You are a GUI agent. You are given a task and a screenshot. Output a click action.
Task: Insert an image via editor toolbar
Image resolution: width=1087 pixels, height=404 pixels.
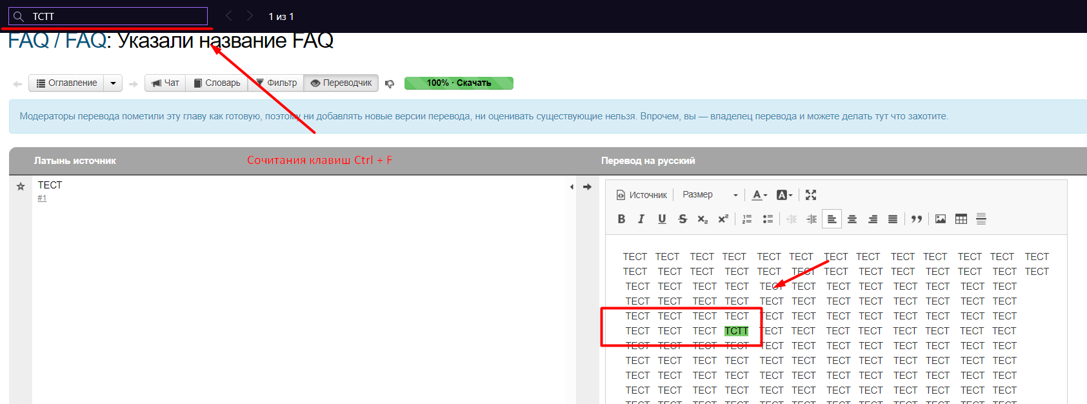pos(941,219)
